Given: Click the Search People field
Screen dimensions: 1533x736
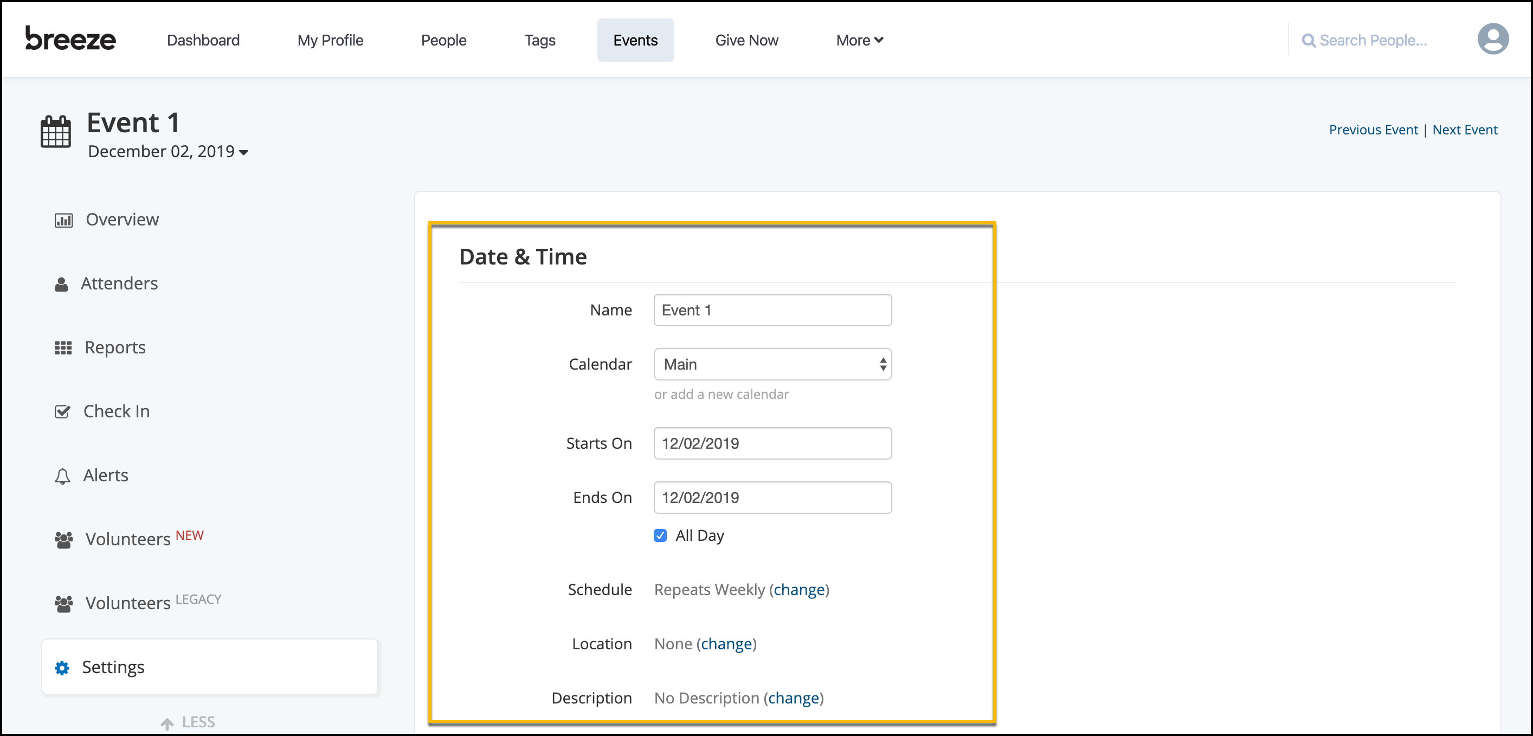Looking at the screenshot, I should 1373,41.
